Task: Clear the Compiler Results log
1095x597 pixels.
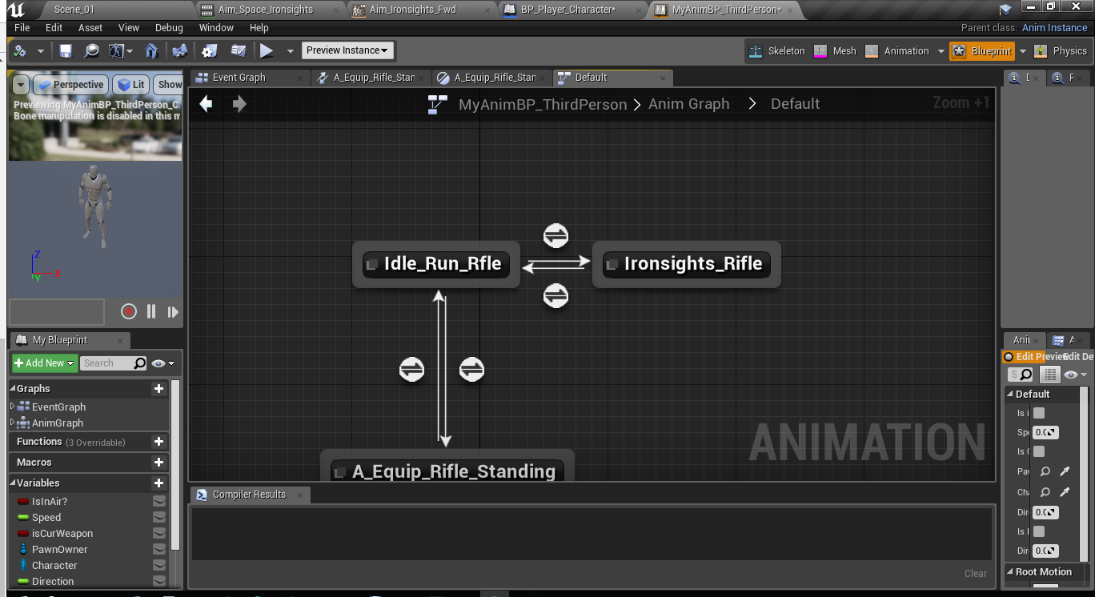Action: pyautogui.click(x=976, y=573)
